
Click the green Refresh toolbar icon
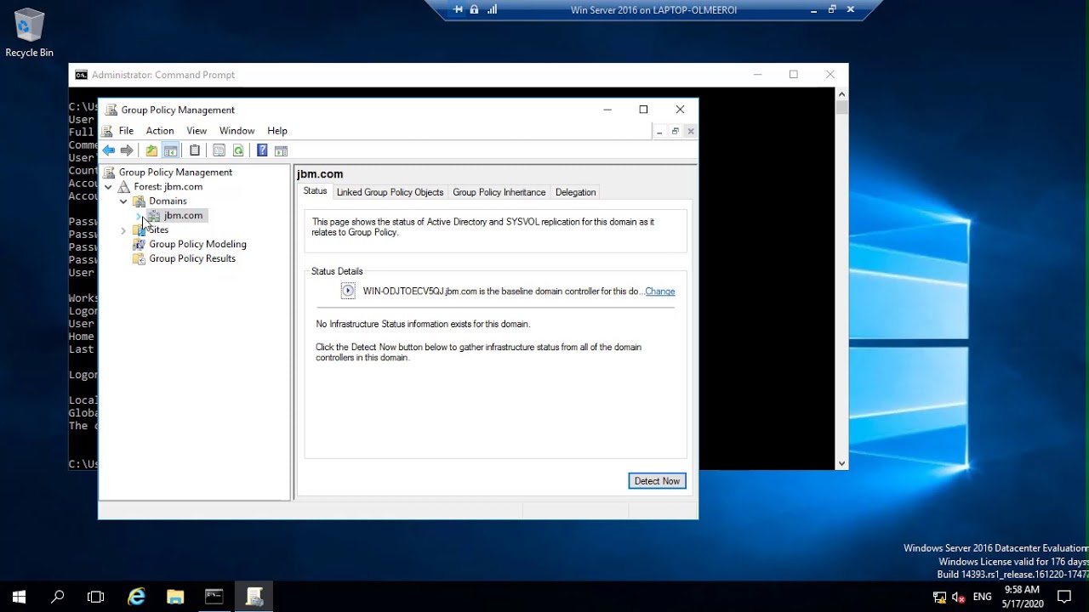pyautogui.click(x=238, y=150)
